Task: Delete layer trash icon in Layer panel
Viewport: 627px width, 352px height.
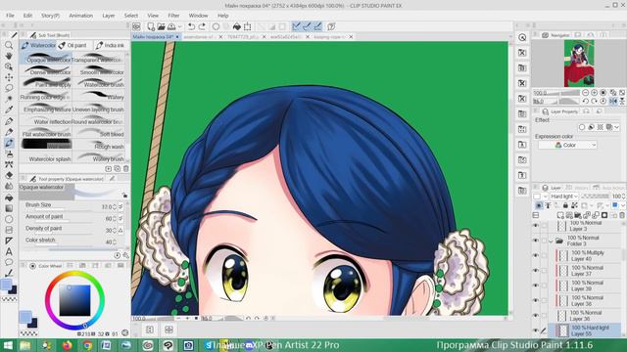Action: pos(622,215)
